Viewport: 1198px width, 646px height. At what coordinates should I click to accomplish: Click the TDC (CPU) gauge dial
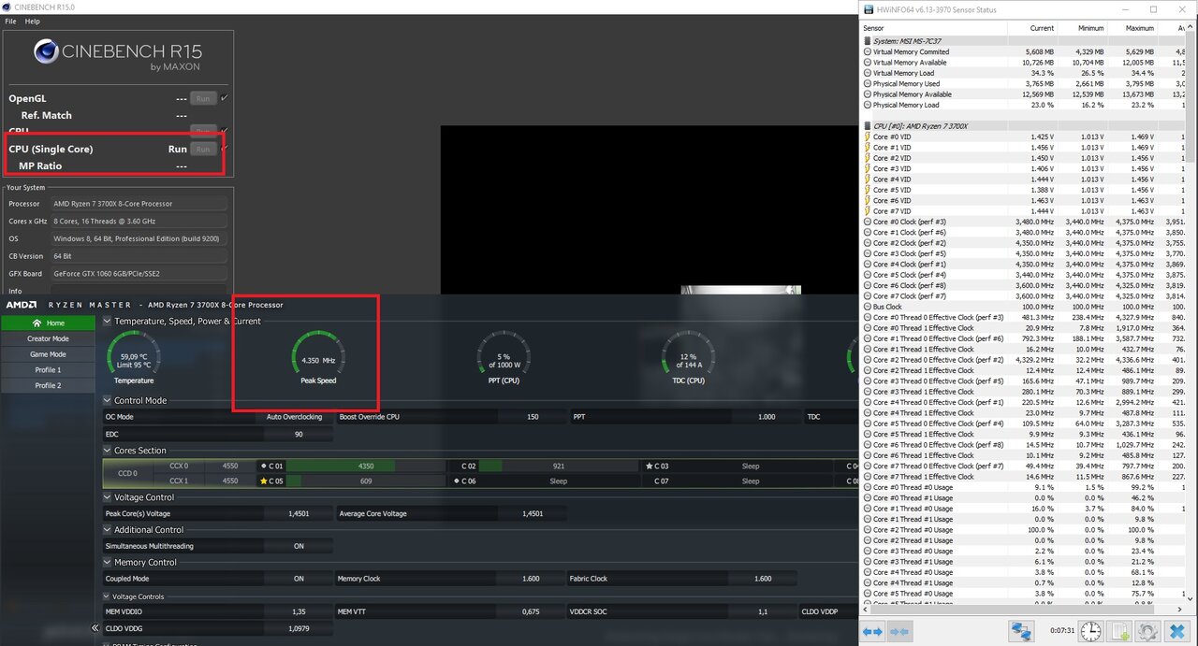[688, 355]
